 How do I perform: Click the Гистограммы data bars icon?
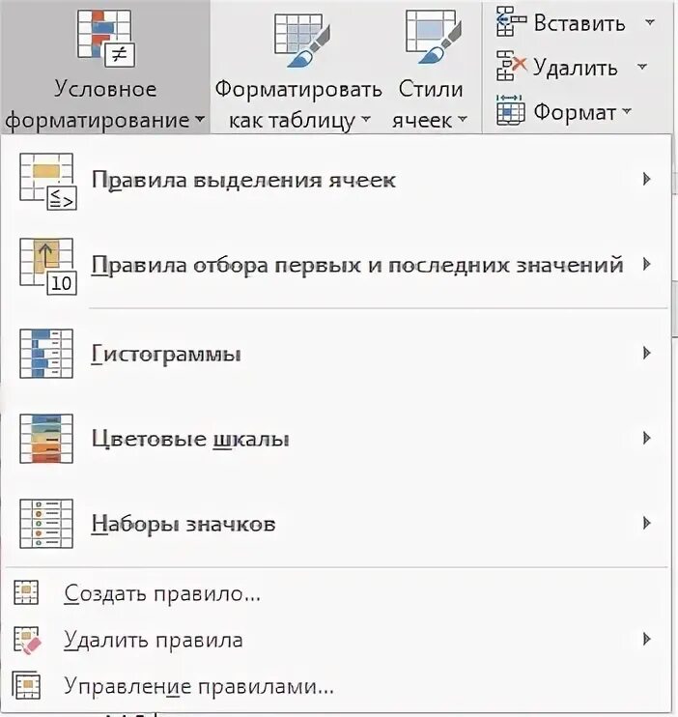[x=46, y=354]
